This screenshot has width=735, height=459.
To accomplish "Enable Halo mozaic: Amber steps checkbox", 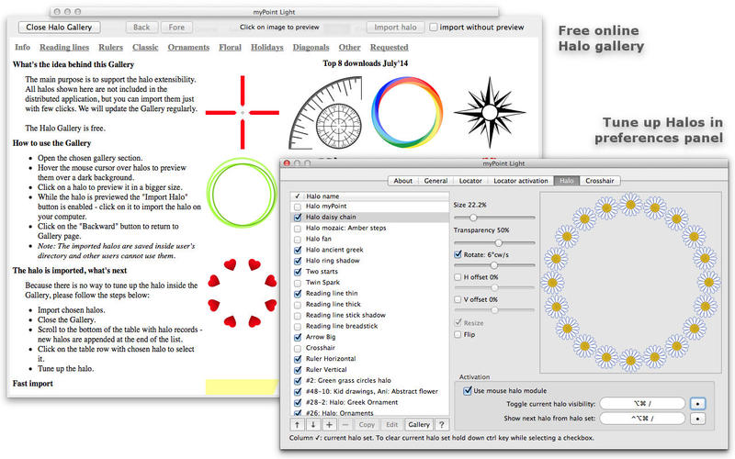I will [x=297, y=229].
